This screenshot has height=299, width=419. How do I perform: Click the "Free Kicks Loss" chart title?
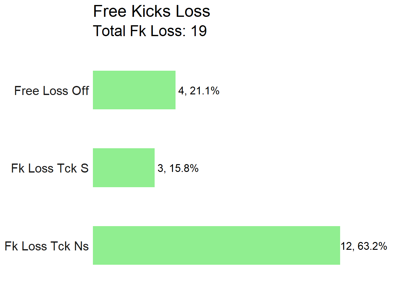(x=152, y=12)
